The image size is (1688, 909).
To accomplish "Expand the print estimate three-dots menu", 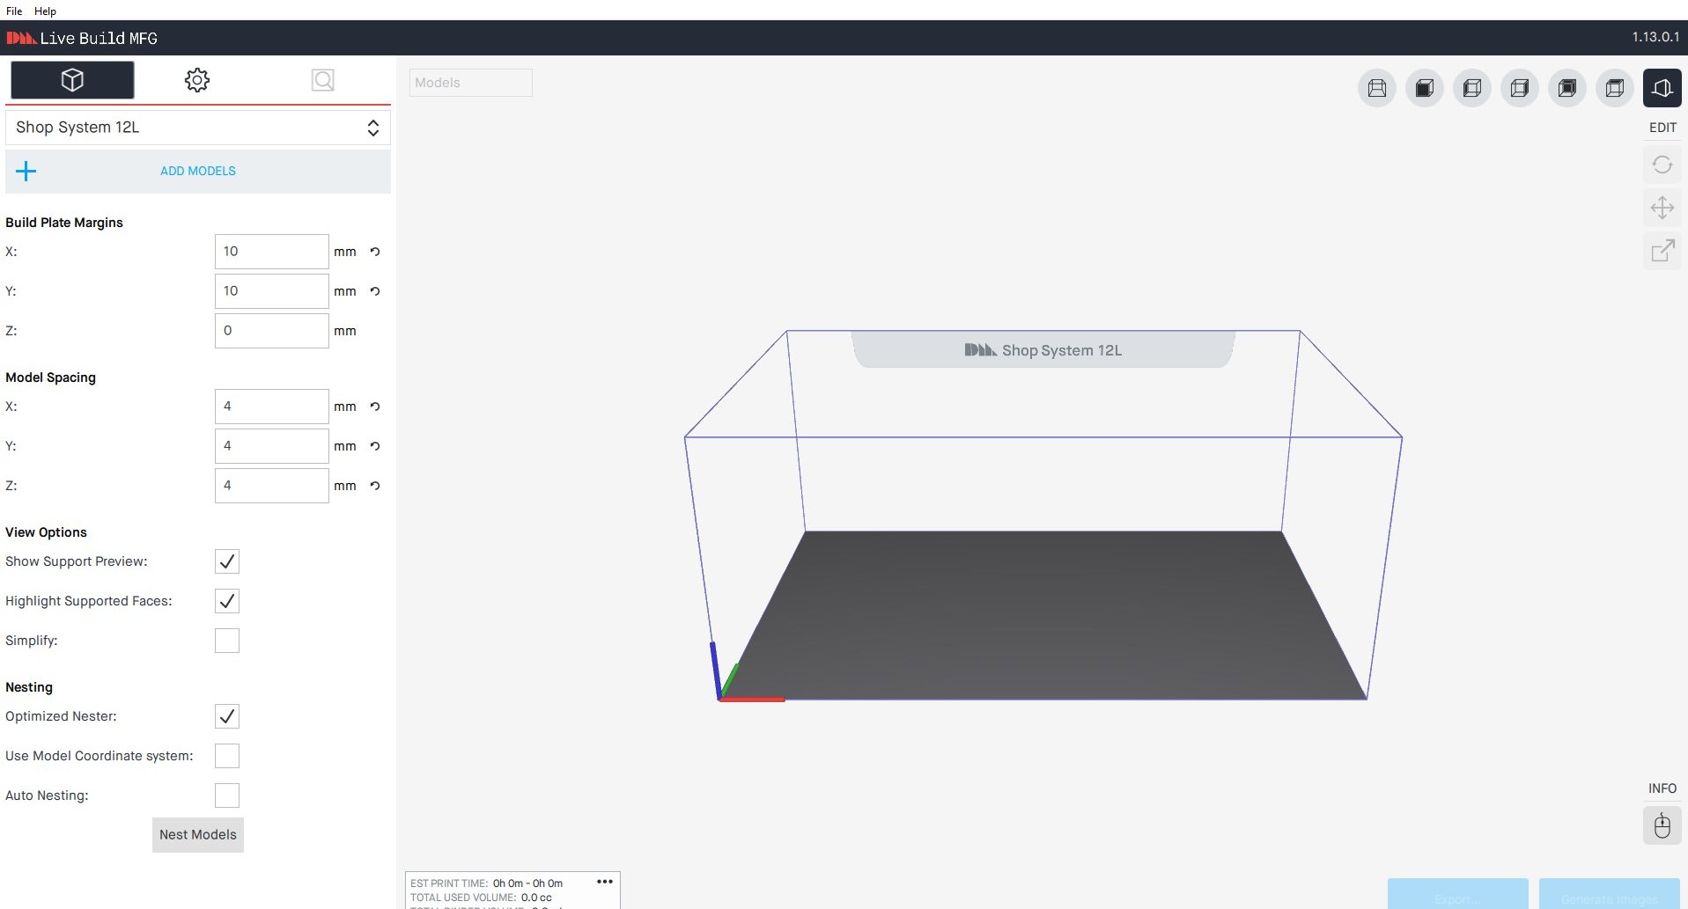I will [x=605, y=882].
